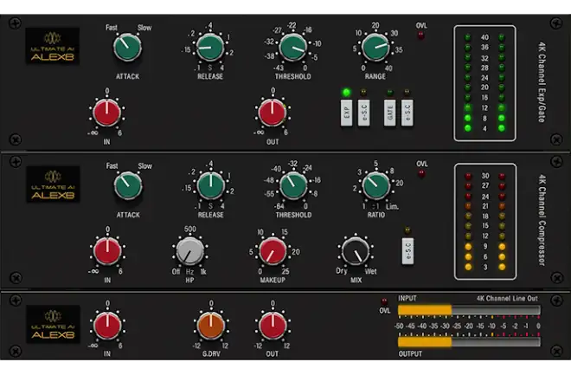Image resolution: width=571 pixels, height=375 pixels.
Task: Click the LED above the GATE button
Action: click(x=390, y=93)
